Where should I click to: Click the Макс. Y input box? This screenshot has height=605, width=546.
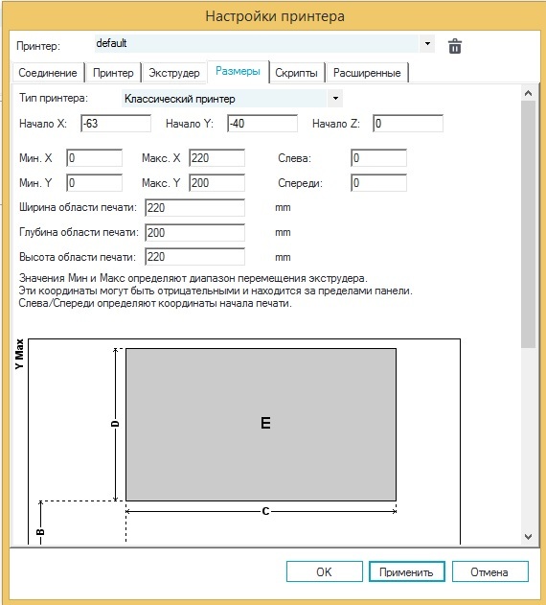(217, 183)
